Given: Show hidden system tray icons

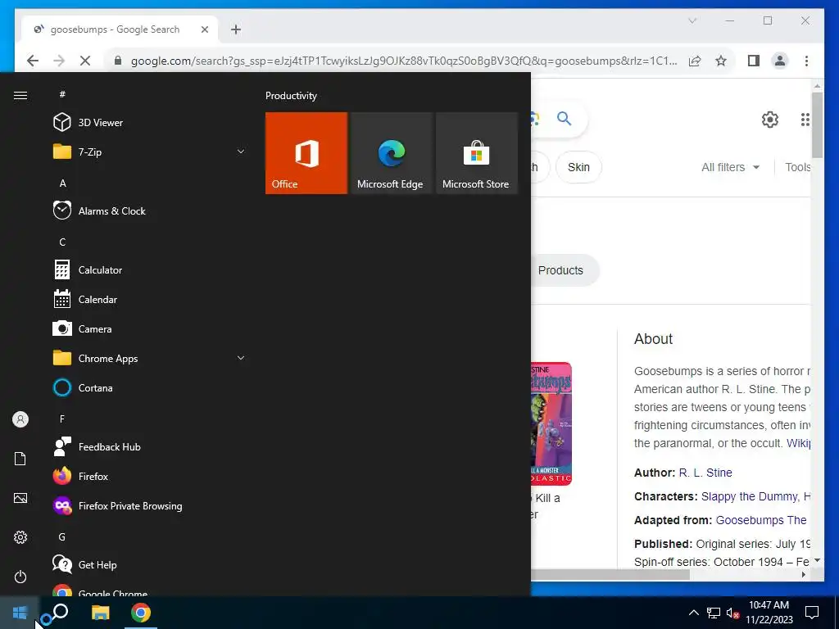Looking at the screenshot, I should (x=693, y=613).
